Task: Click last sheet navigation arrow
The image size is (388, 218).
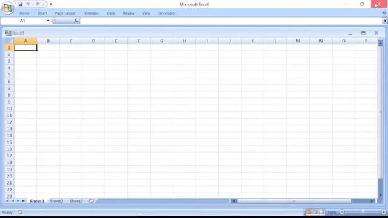Action: [x=23, y=201]
